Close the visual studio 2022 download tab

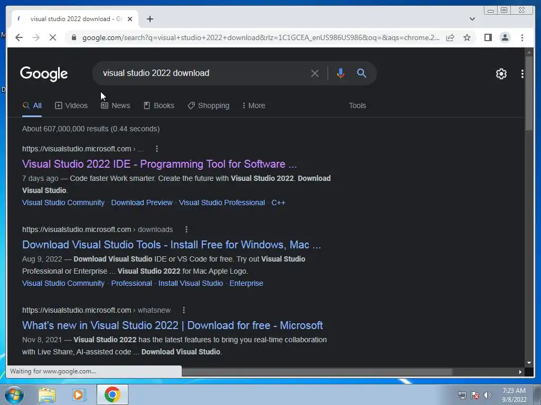click(130, 19)
